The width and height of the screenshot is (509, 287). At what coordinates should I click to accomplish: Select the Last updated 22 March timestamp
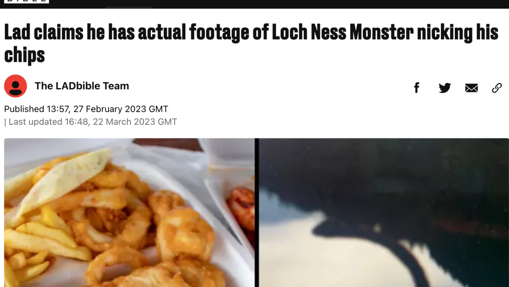(91, 122)
